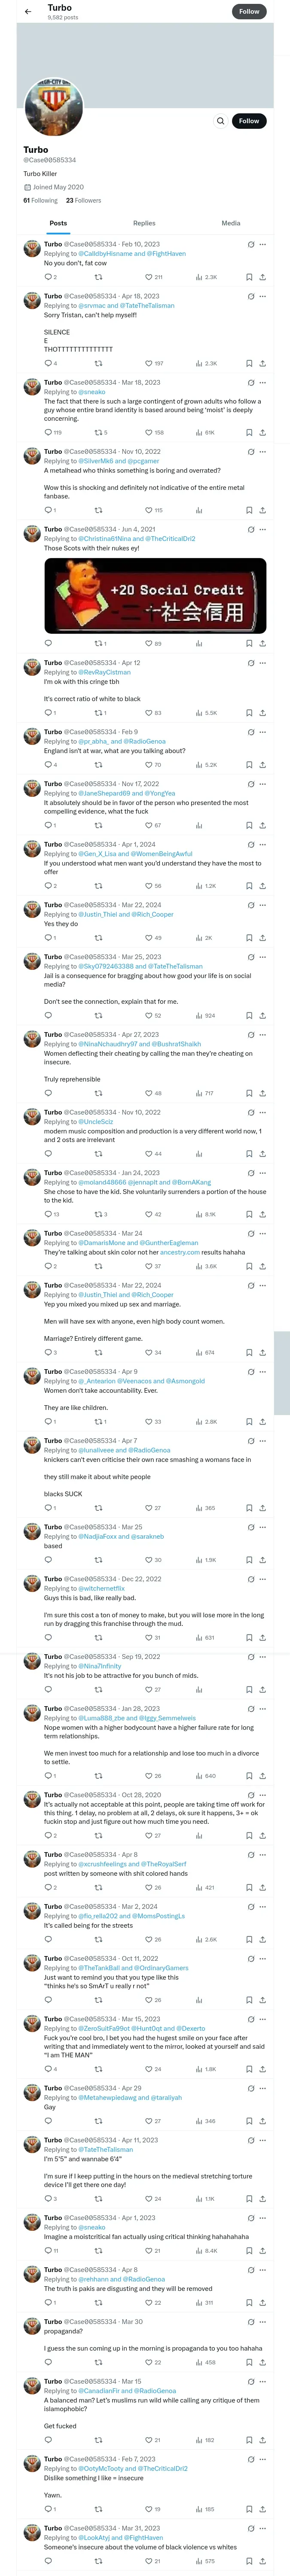Open three-dot menu on Jun 4, 2021 post
The image size is (290, 2576).
point(263,529)
